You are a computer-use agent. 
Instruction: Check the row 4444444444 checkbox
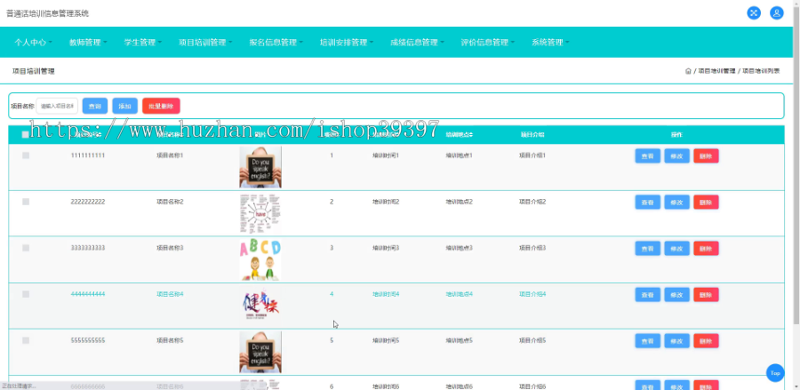(x=26, y=294)
